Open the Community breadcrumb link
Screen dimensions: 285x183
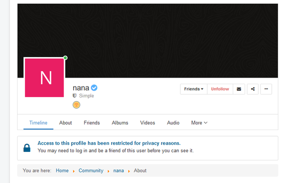tap(91, 171)
